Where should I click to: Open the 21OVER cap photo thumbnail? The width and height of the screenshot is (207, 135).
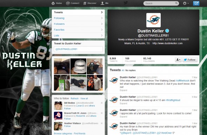pyautogui.click(x=78, y=66)
